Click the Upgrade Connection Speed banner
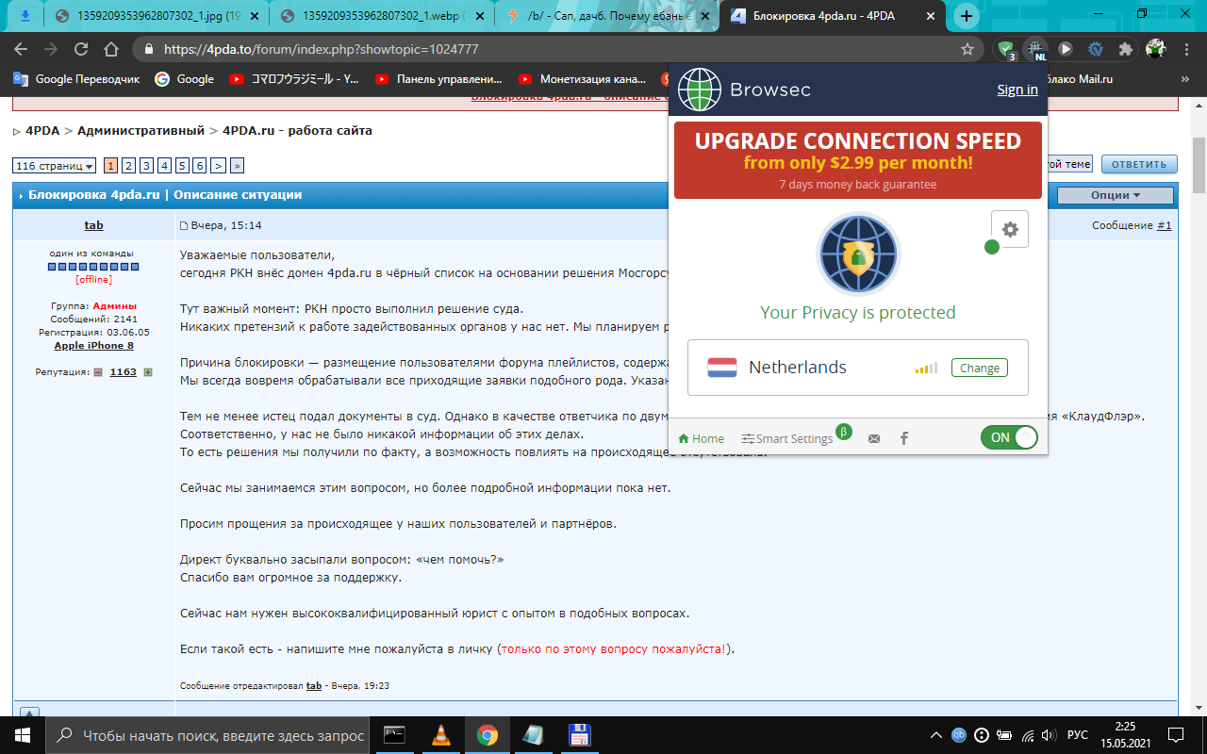Image resolution: width=1207 pixels, height=754 pixels. point(858,160)
